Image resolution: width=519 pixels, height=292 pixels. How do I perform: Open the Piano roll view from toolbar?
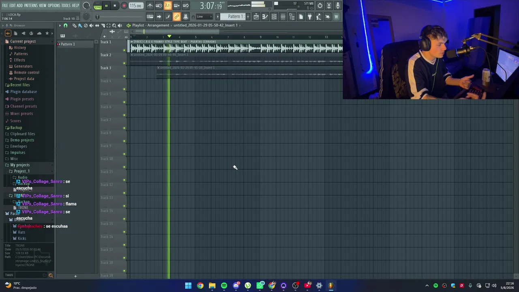(x=265, y=17)
